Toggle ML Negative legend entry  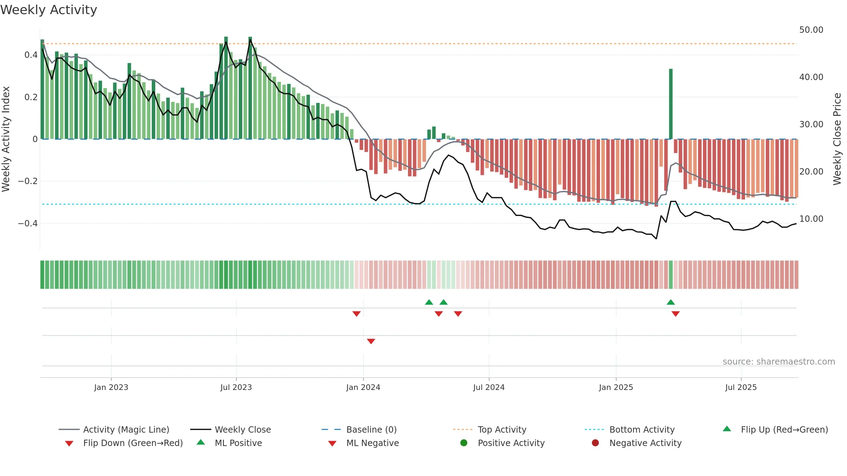364,443
